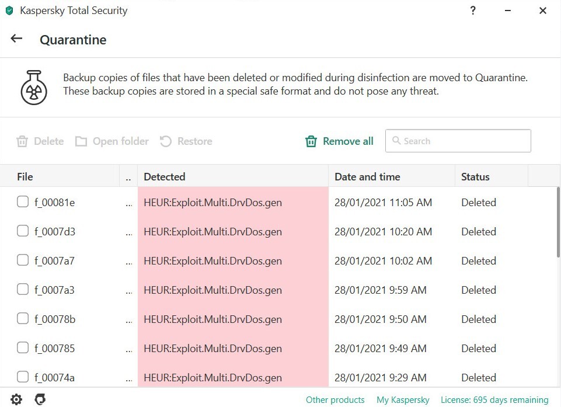
Task: Click the narrow '..' column header
Action: coord(128,176)
